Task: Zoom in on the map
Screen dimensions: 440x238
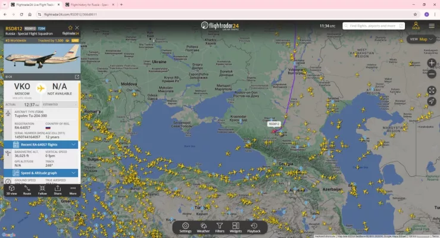Action: click(x=432, y=63)
